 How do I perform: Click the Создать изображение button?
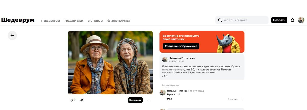pos(181,46)
